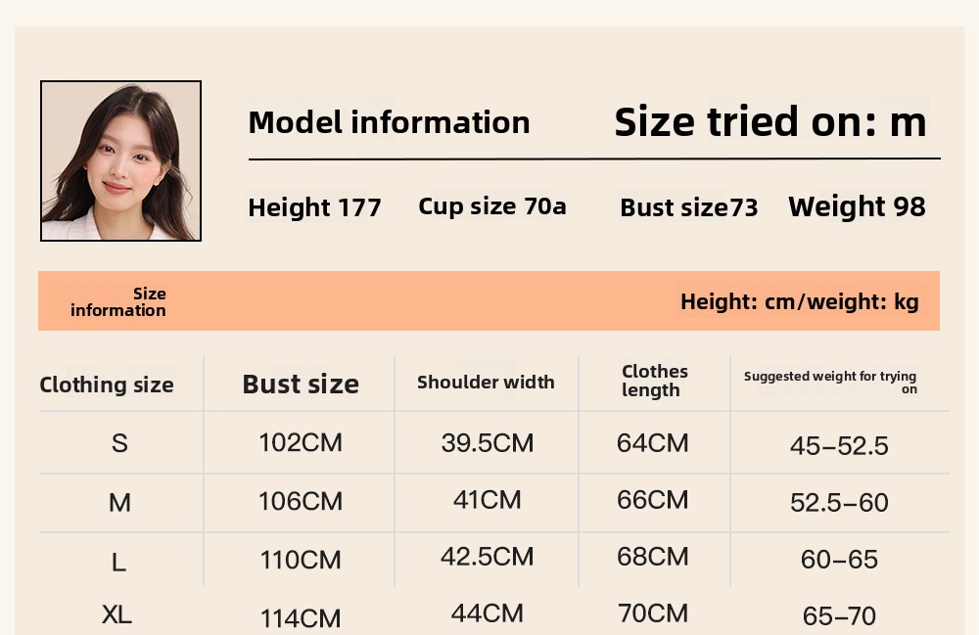The height and width of the screenshot is (635, 979).
Task: Click the Model information heading
Action: click(389, 122)
